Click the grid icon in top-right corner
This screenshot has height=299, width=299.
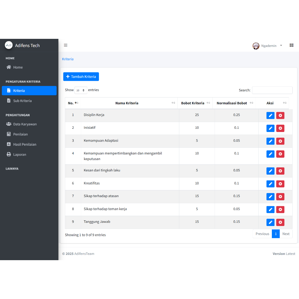click(x=291, y=45)
